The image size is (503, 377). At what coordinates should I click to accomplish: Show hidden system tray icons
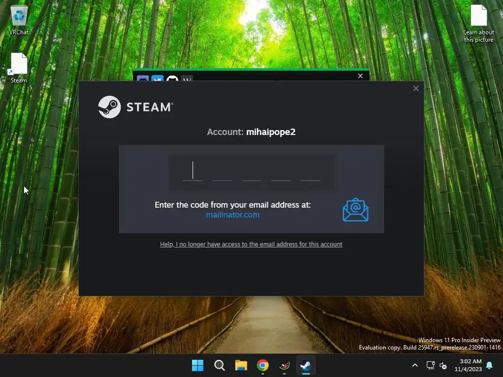[415, 365]
